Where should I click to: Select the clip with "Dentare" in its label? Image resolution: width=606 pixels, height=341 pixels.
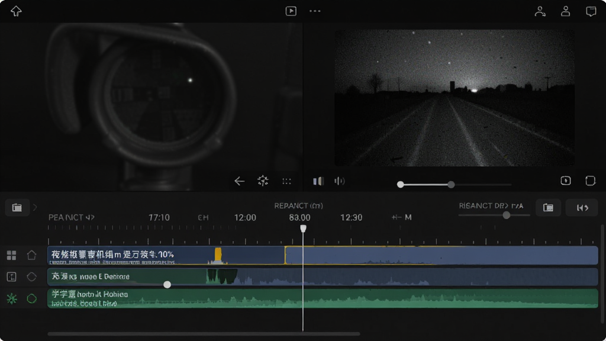point(323,277)
